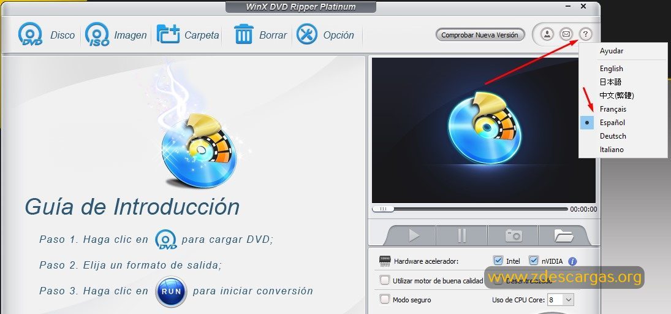
Task: Play the preview video
Action: click(x=414, y=235)
